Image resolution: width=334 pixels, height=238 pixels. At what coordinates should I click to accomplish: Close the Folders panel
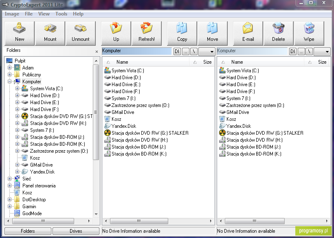tap(97, 52)
